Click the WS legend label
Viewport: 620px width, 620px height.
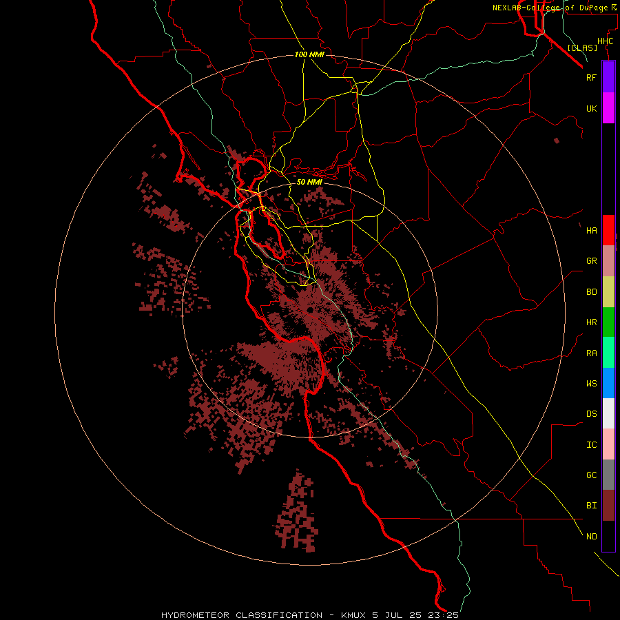[x=591, y=383]
